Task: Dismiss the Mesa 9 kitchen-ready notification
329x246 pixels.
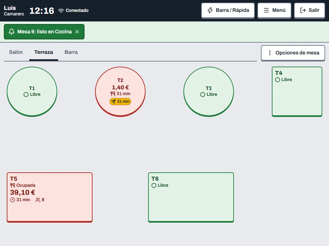Action: pos(77,32)
